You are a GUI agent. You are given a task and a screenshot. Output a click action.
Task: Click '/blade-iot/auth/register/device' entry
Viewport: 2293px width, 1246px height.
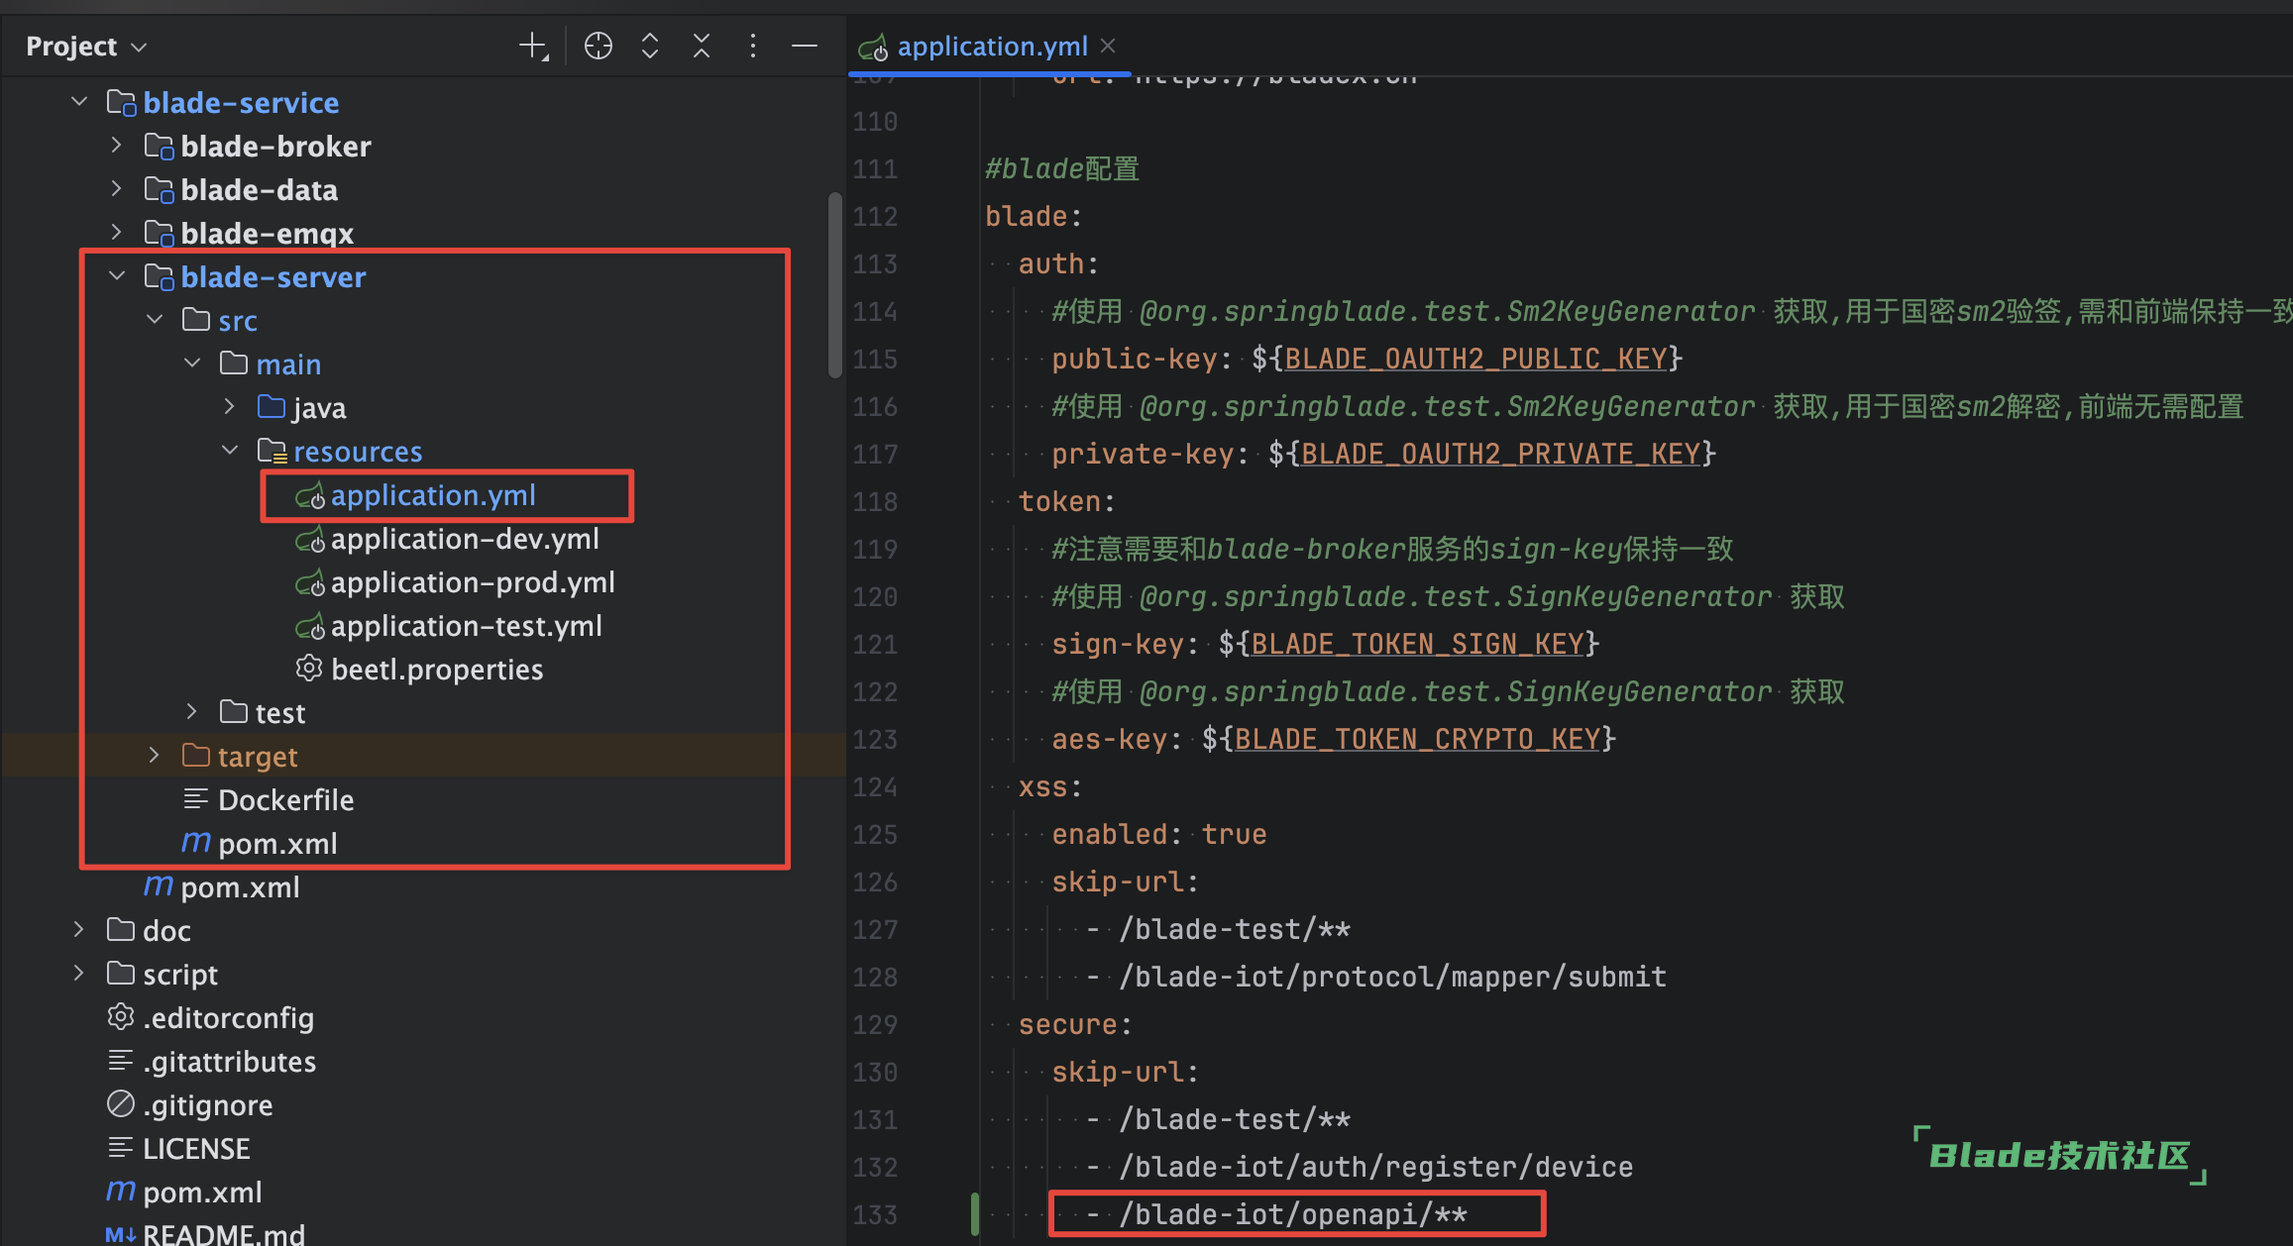[x=1375, y=1167]
